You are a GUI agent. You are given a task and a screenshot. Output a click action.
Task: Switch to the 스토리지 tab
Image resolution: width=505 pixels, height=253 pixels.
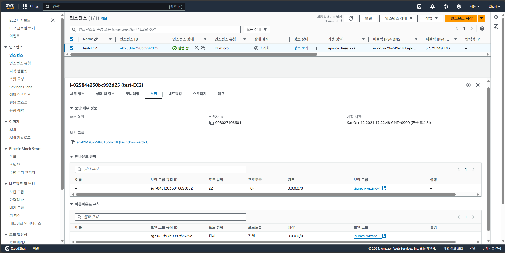[x=200, y=94]
